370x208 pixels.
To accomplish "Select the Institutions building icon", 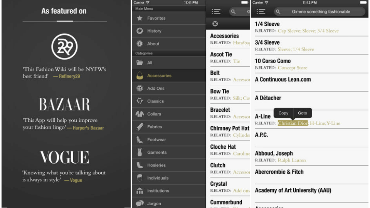I will point(140,191).
